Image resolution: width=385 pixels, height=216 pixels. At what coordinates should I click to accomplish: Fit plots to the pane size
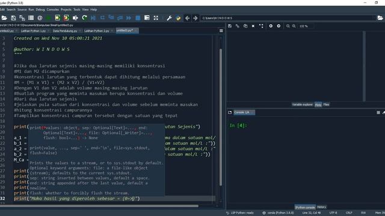pos(261,26)
